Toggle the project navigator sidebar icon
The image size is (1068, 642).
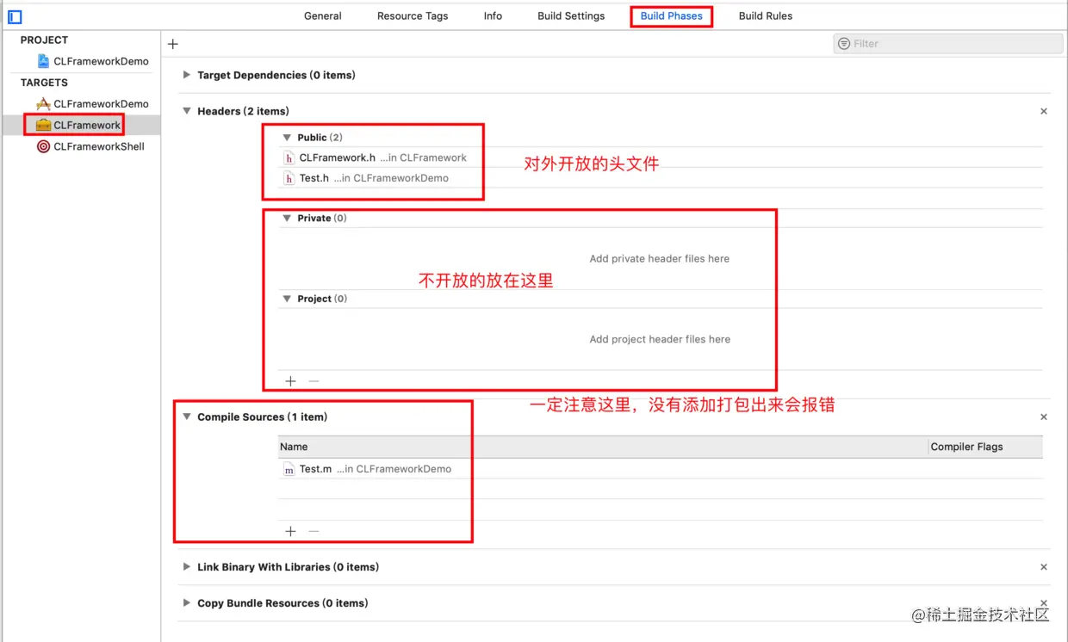15,16
